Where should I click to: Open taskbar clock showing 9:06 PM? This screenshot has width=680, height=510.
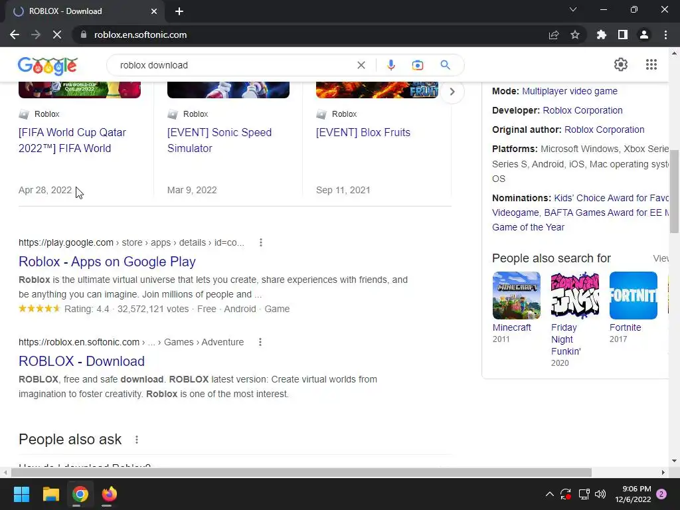[x=633, y=494]
